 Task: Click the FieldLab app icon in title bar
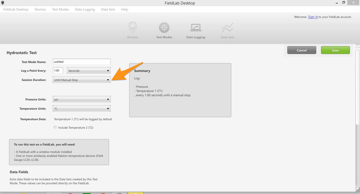(x=3, y=3)
